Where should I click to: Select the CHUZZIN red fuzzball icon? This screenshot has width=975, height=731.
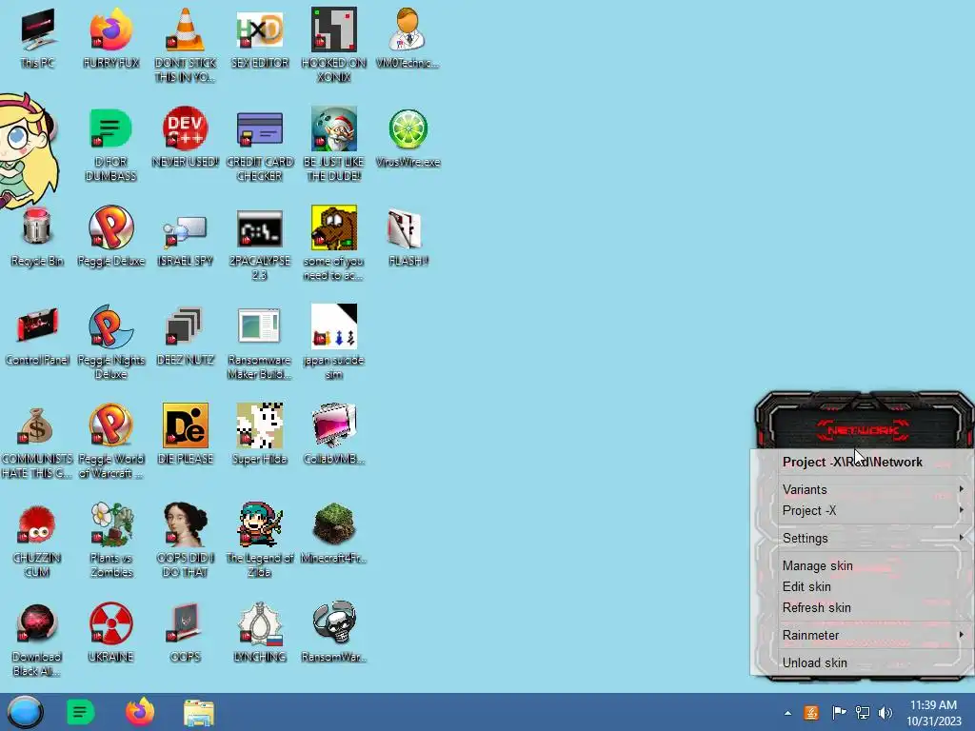click(x=37, y=541)
